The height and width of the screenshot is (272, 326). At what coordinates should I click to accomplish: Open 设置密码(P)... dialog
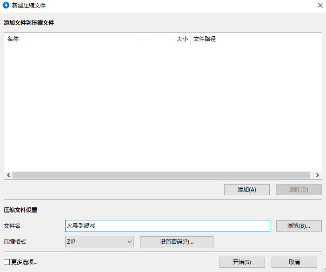pyautogui.click(x=177, y=242)
